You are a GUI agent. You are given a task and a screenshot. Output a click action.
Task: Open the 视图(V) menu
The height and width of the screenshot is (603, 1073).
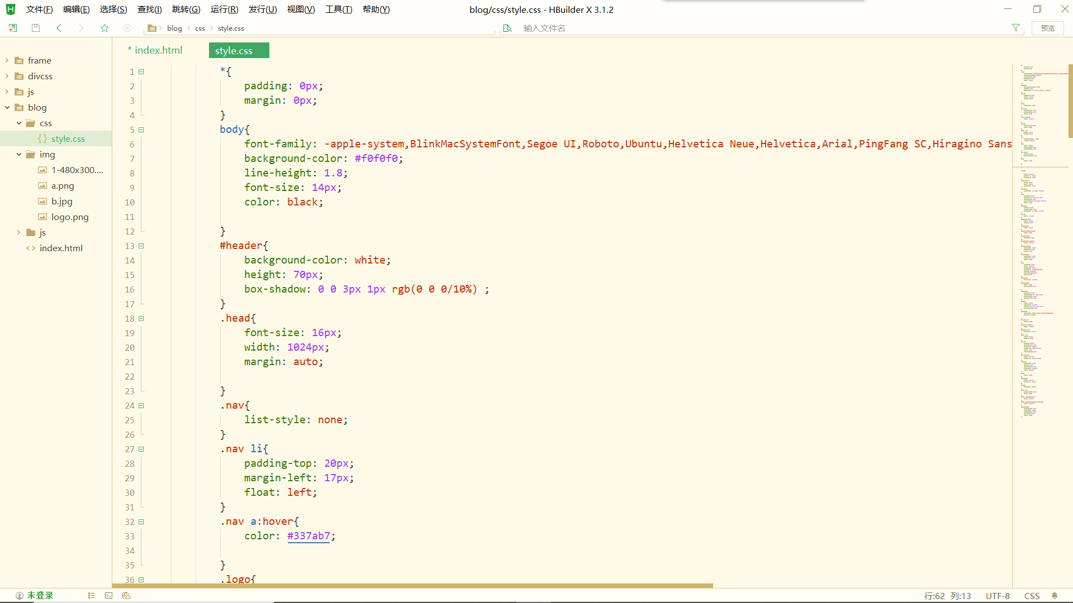tap(301, 9)
